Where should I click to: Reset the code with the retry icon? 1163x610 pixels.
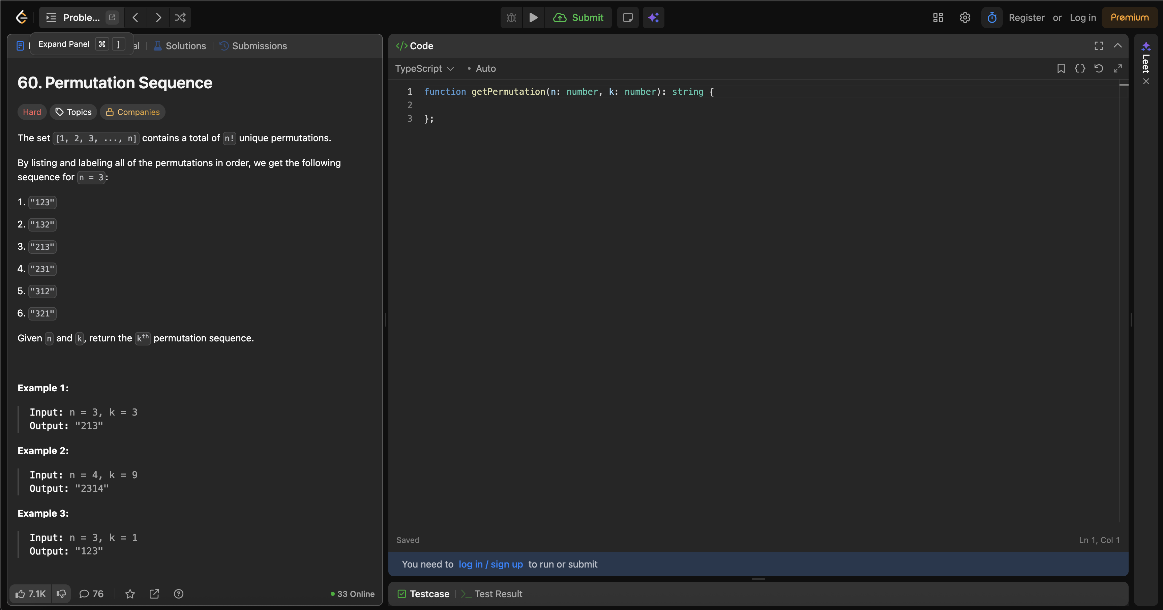pos(1099,69)
